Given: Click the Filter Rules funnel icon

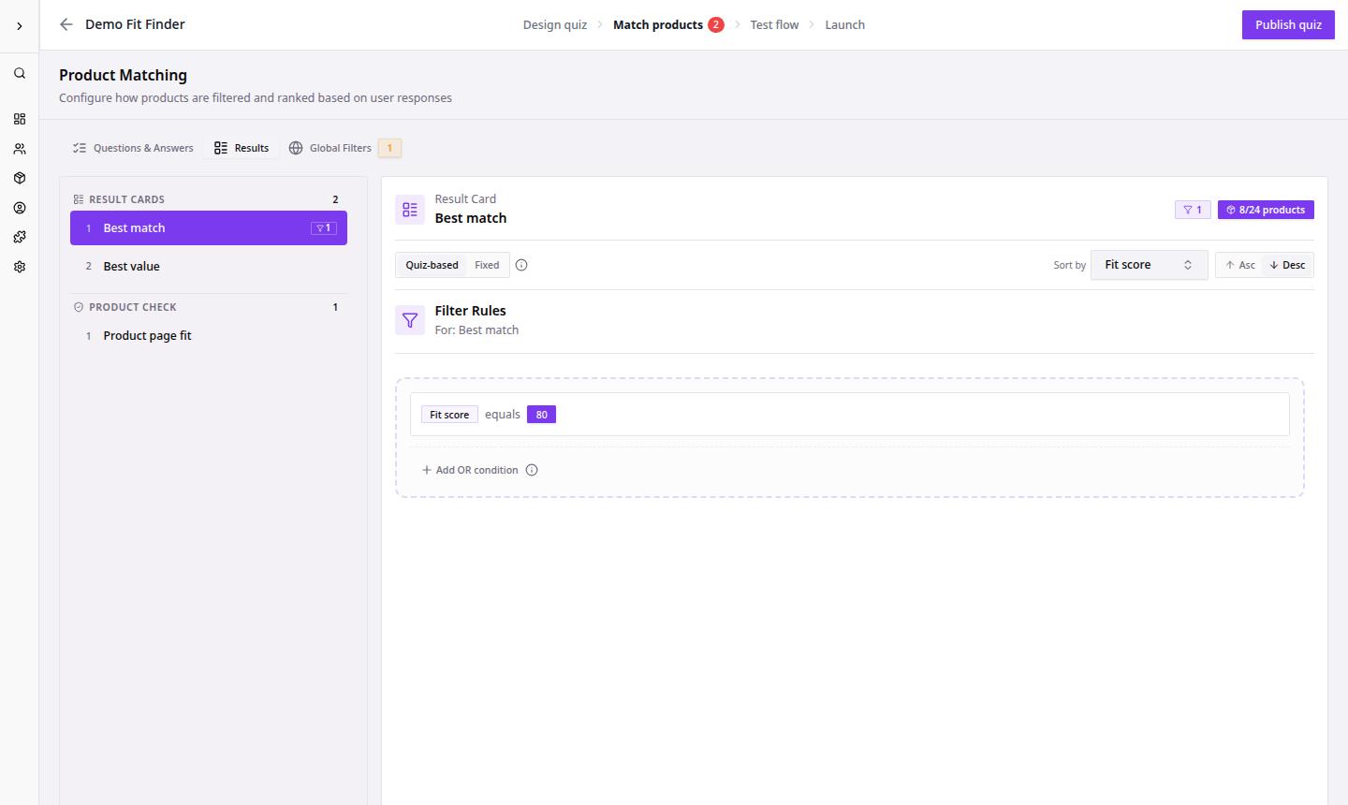Looking at the screenshot, I should (x=410, y=320).
